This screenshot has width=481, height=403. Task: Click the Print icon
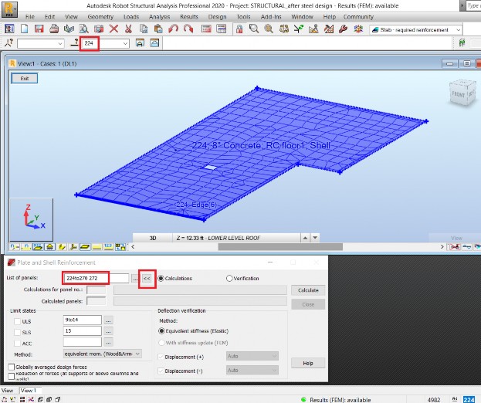[x=54, y=29]
